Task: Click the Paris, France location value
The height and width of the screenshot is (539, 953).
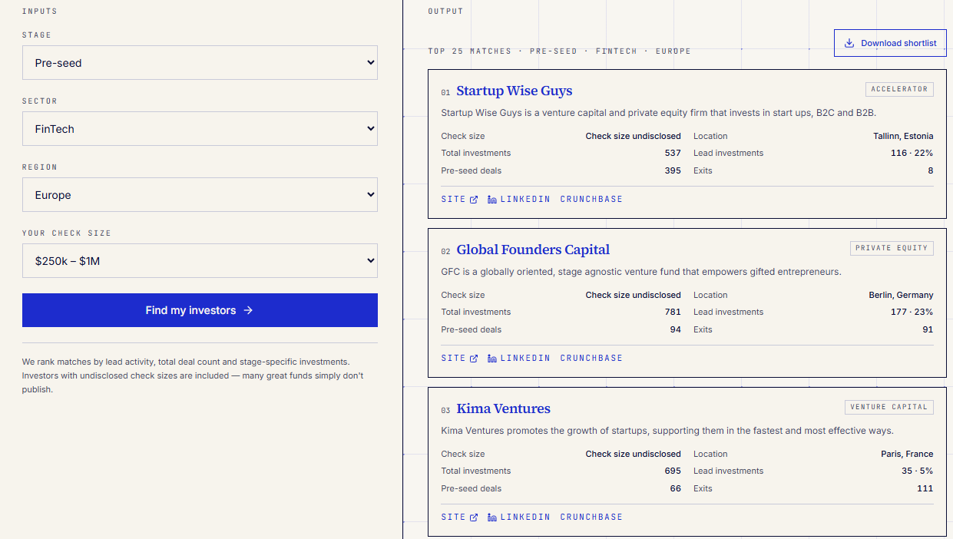Action: pos(907,454)
